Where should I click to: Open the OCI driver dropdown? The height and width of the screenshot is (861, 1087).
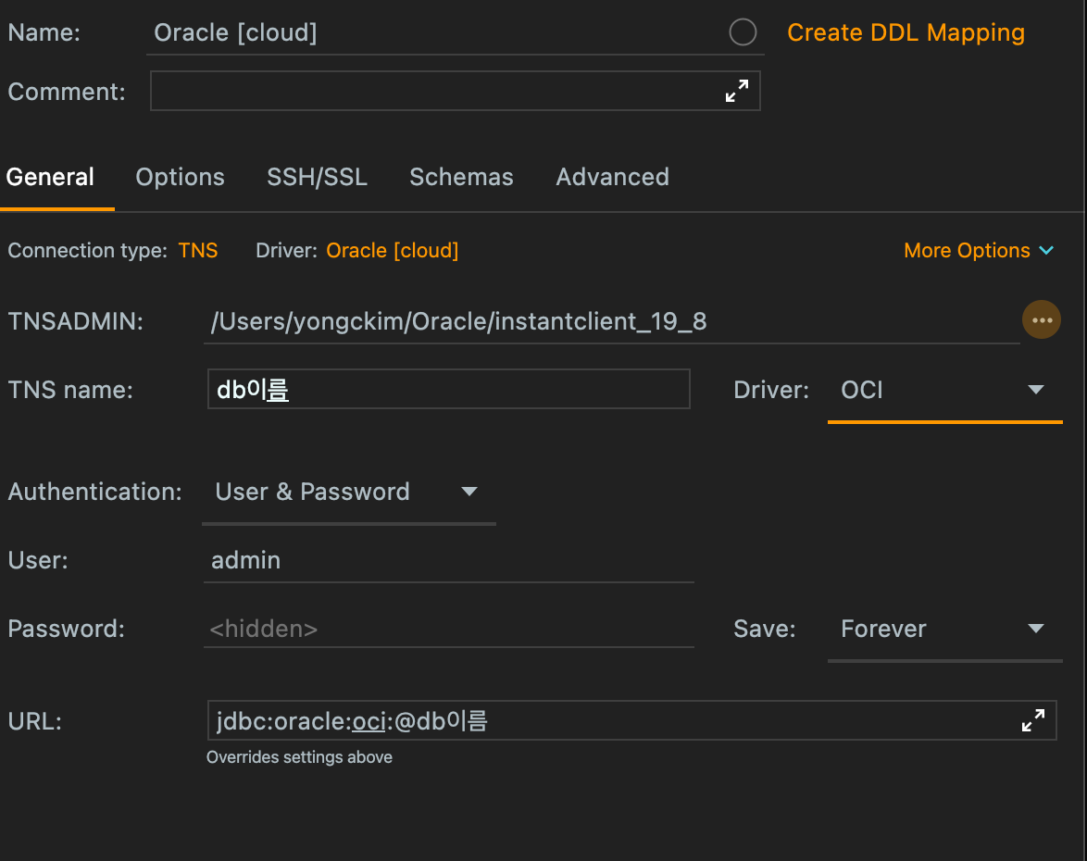pos(944,391)
